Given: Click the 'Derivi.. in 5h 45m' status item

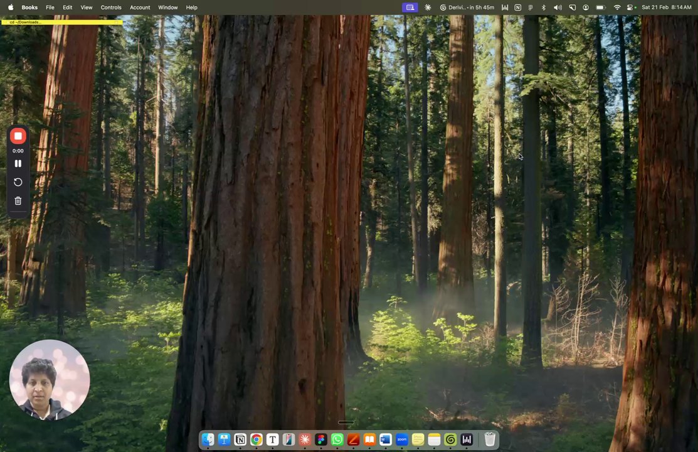Looking at the screenshot, I should (467, 7).
